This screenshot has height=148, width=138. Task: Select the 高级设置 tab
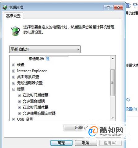click(13, 16)
